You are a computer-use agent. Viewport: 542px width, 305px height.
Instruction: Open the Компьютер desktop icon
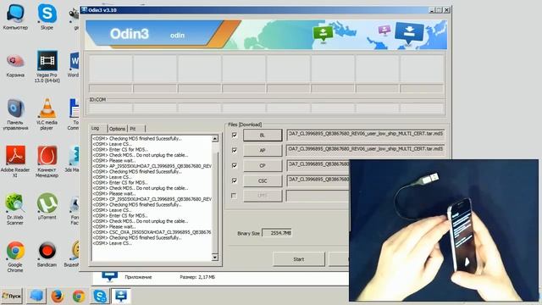(15, 17)
